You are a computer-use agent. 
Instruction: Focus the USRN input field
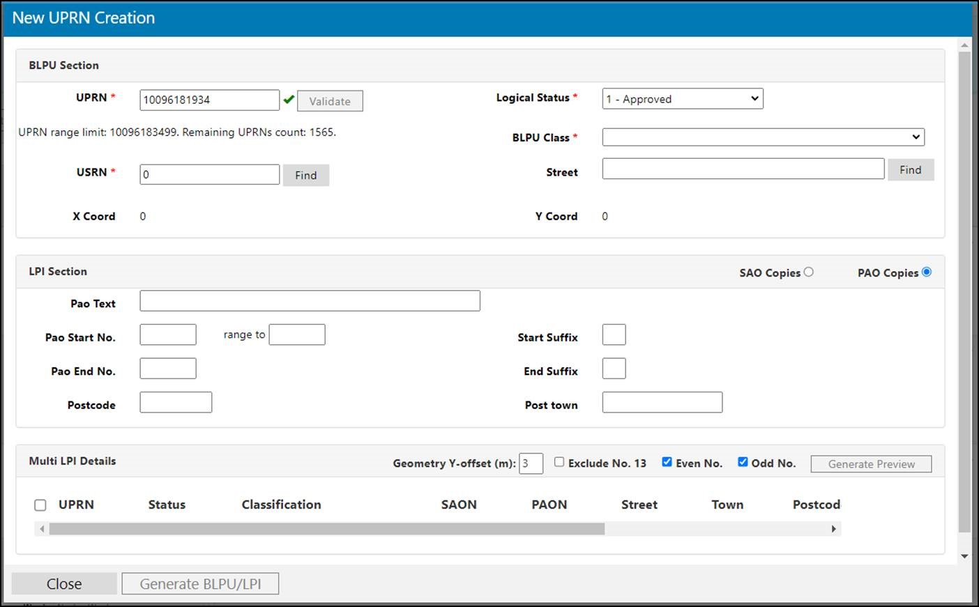[210, 174]
